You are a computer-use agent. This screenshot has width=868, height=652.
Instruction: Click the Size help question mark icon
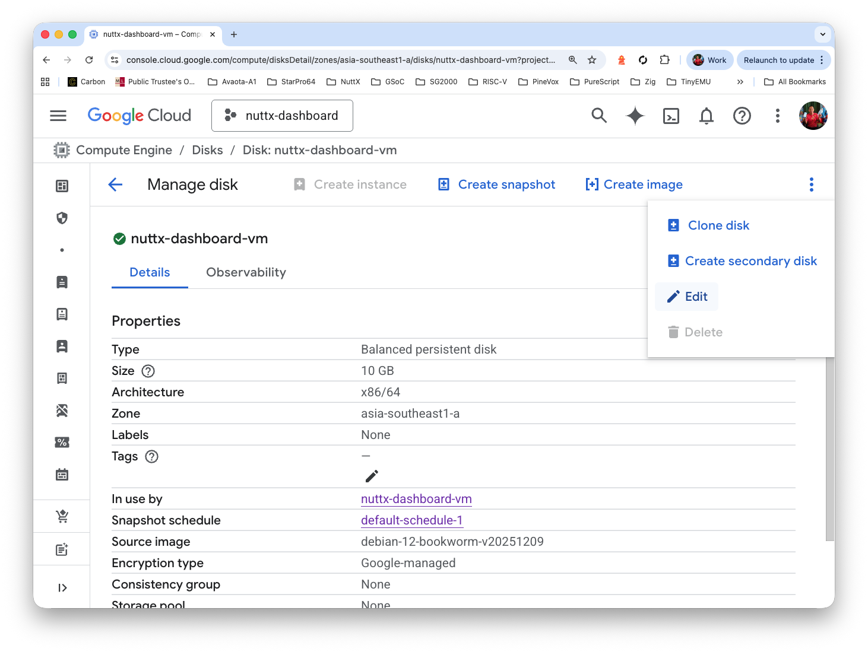[x=148, y=371]
